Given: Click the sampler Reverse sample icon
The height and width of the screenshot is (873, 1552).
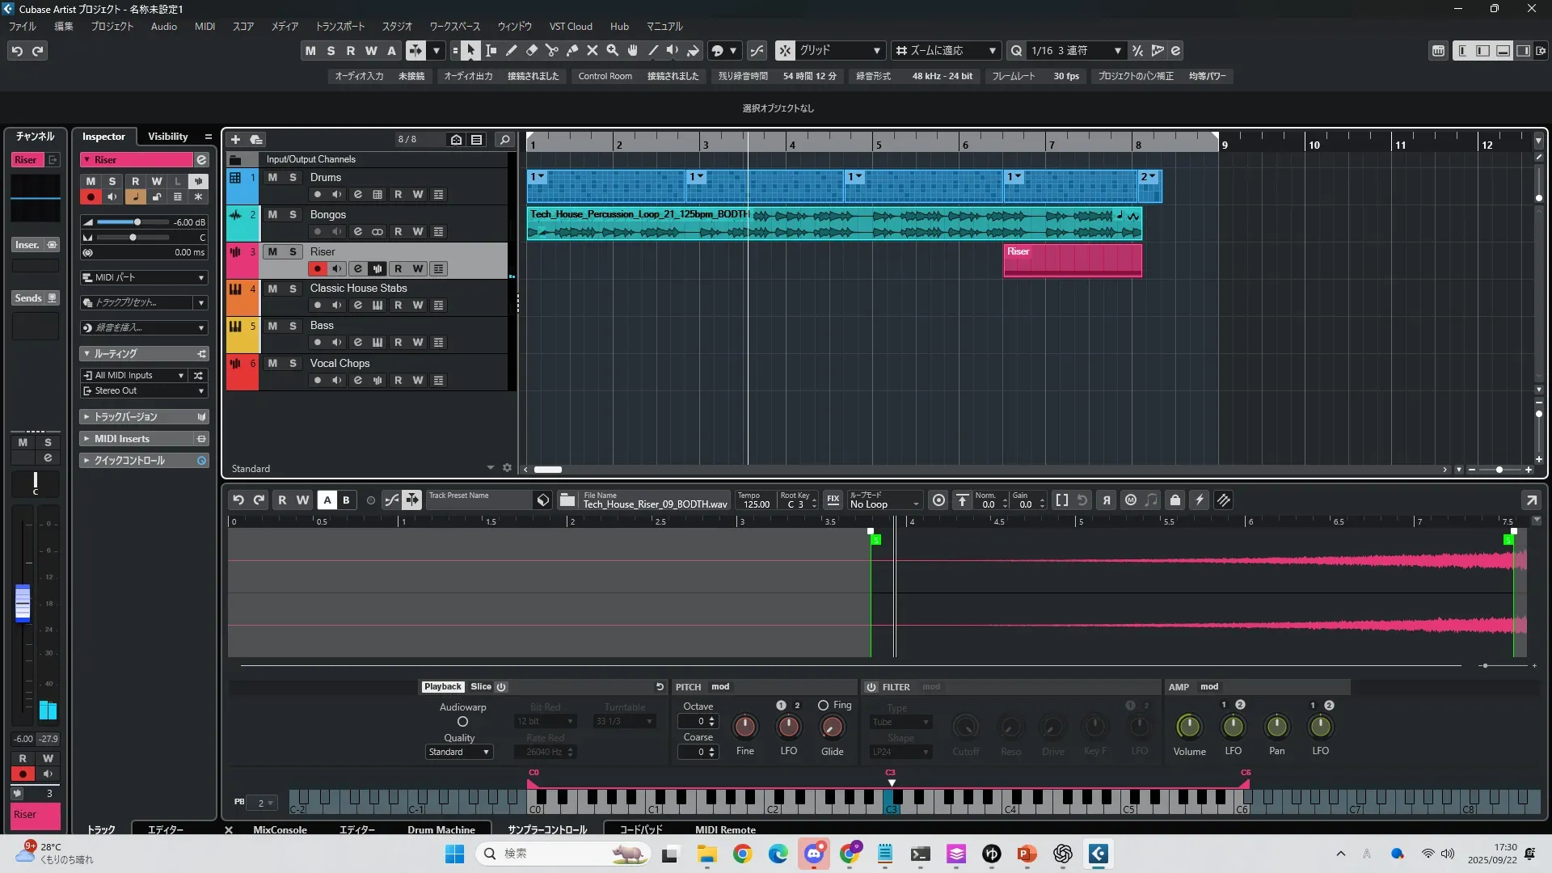Looking at the screenshot, I should pyautogui.click(x=1107, y=500).
